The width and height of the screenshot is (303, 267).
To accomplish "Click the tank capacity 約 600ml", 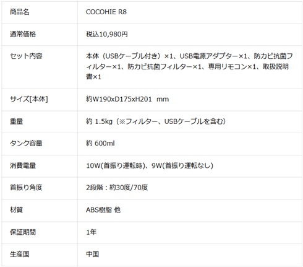I will [100, 143].
